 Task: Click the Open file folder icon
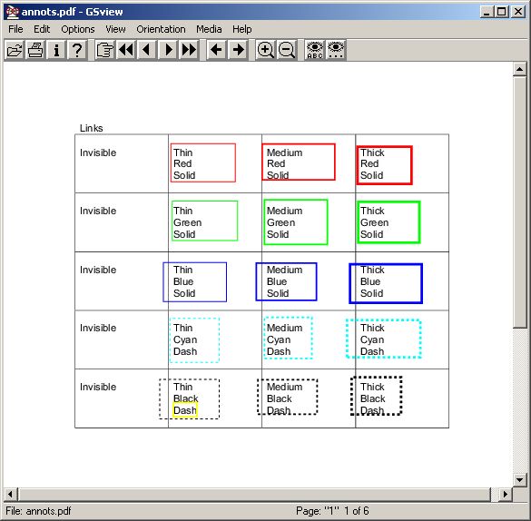[x=15, y=50]
